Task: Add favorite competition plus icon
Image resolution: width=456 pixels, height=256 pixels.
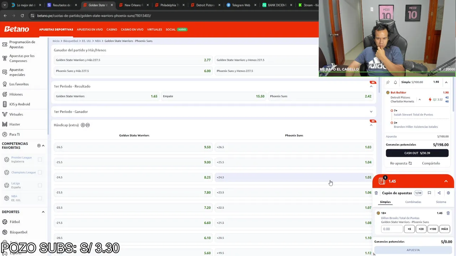Action: (x=39, y=145)
